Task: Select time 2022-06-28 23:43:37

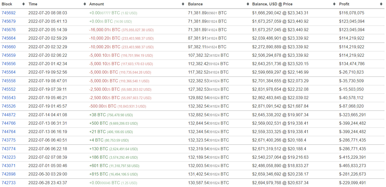Action: tap(48, 183)
